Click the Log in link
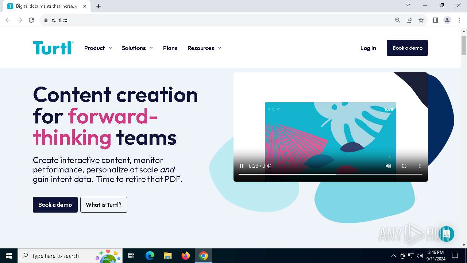 pyautogui.click(x=368, y=48)
